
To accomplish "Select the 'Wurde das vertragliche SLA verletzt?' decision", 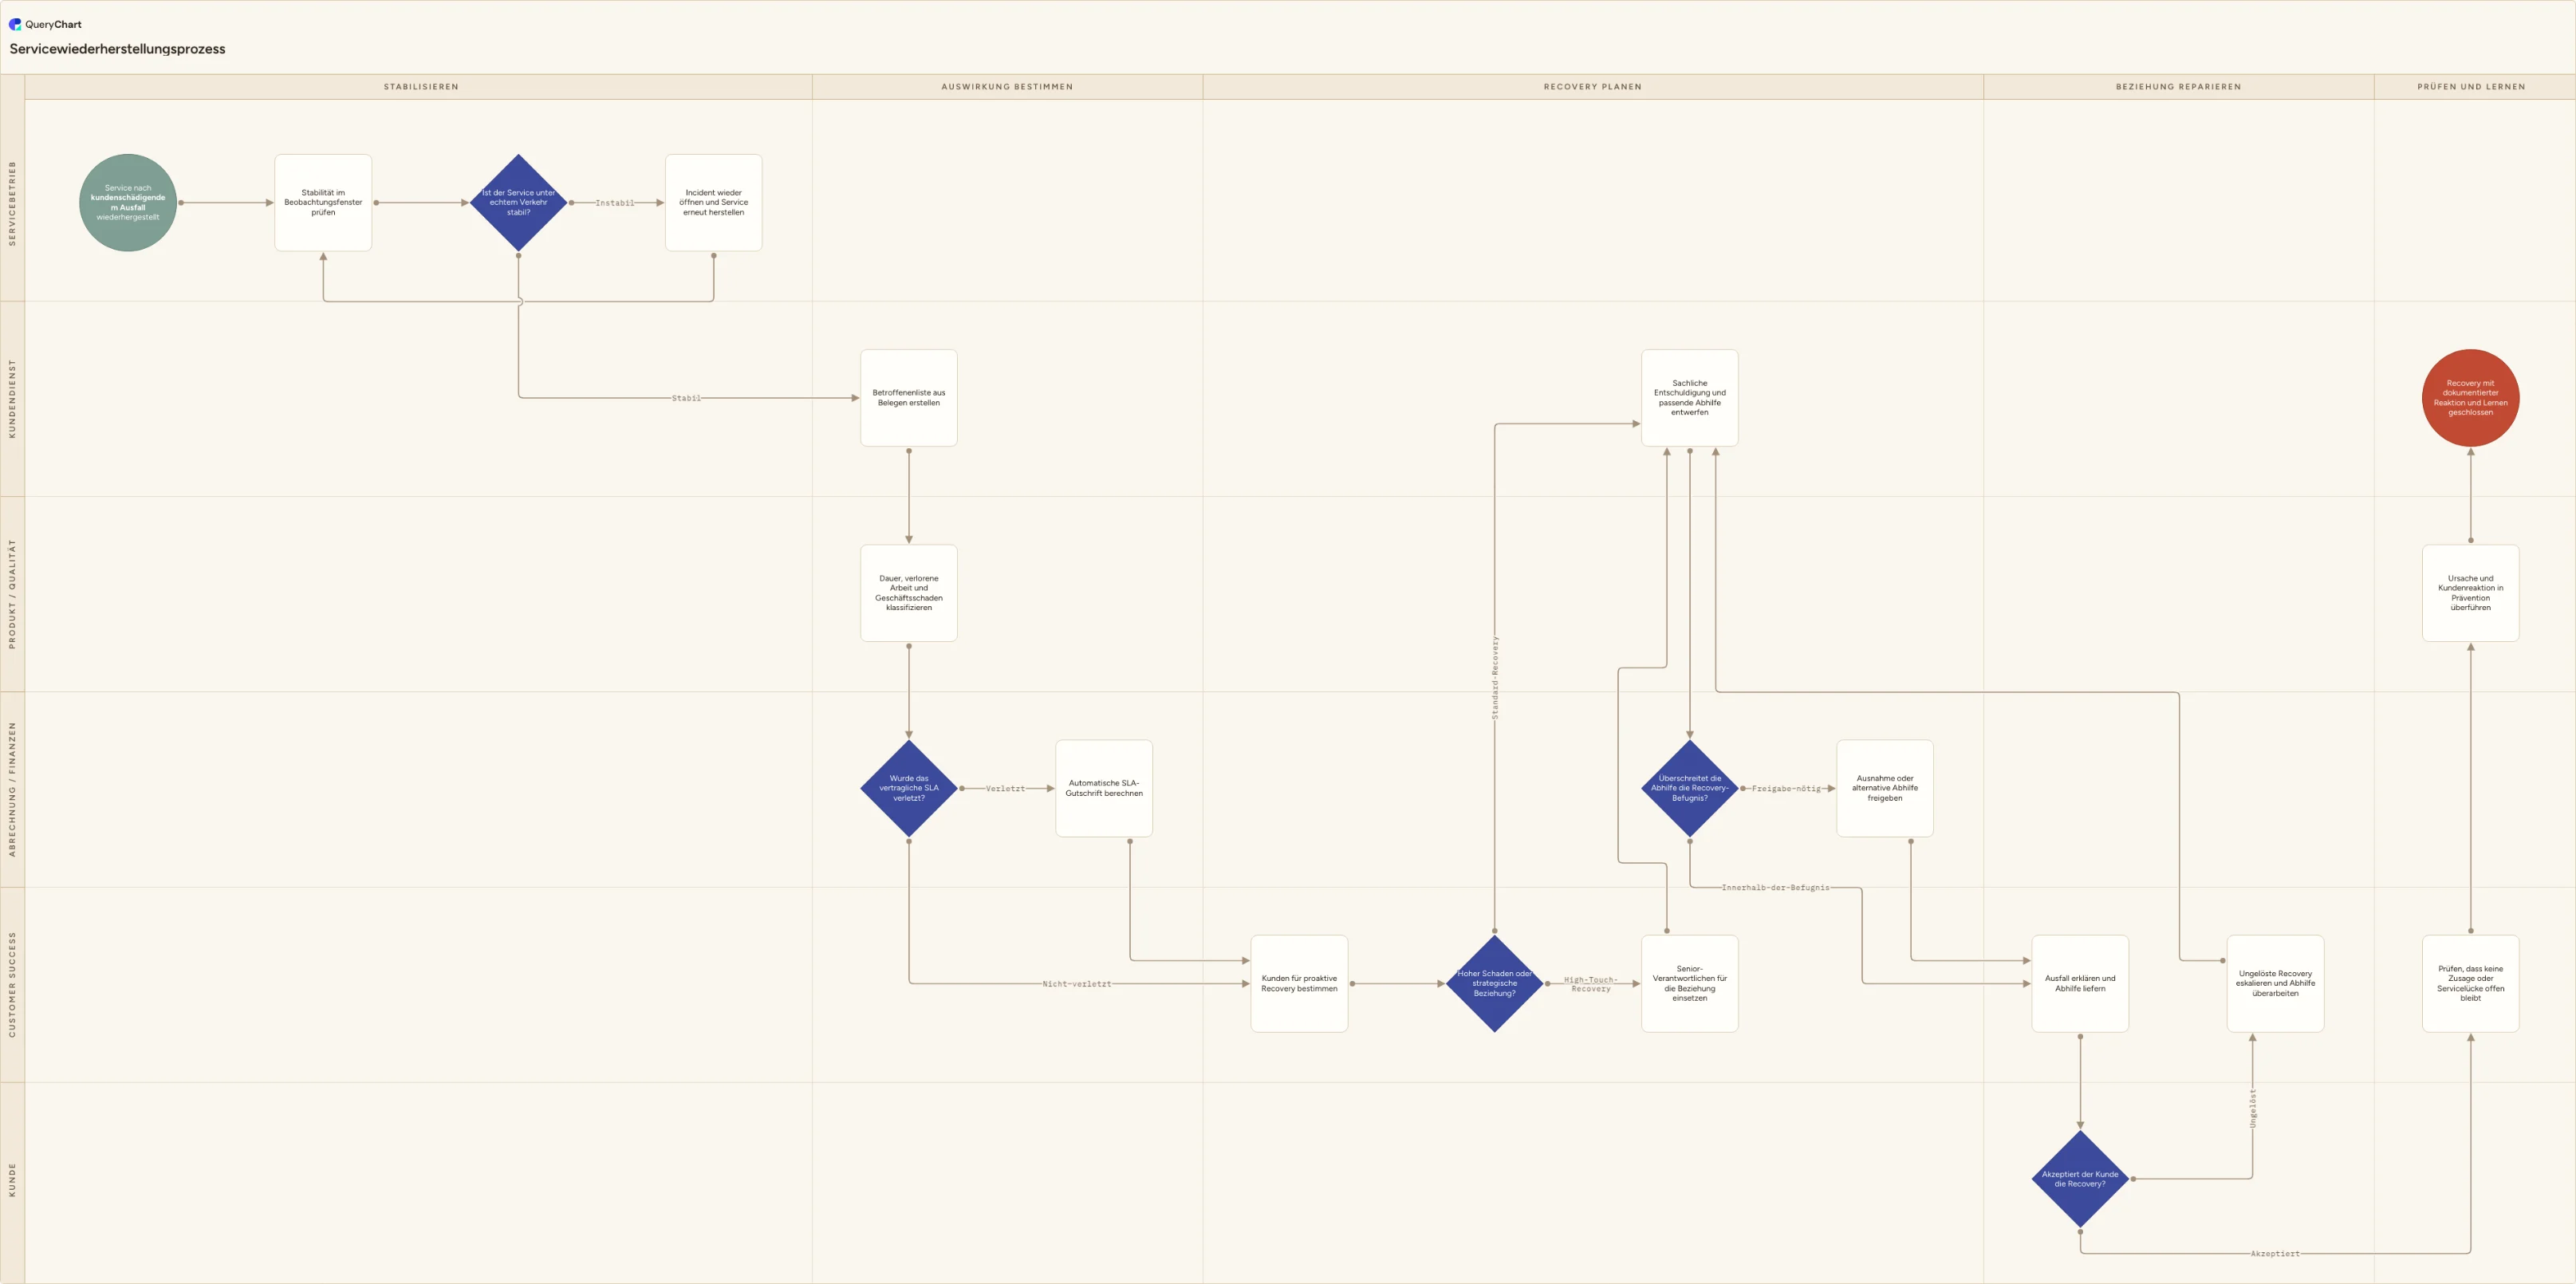I will pos(909,788).
